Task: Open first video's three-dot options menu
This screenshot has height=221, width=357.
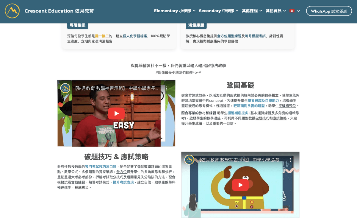Action: point(166,88)
